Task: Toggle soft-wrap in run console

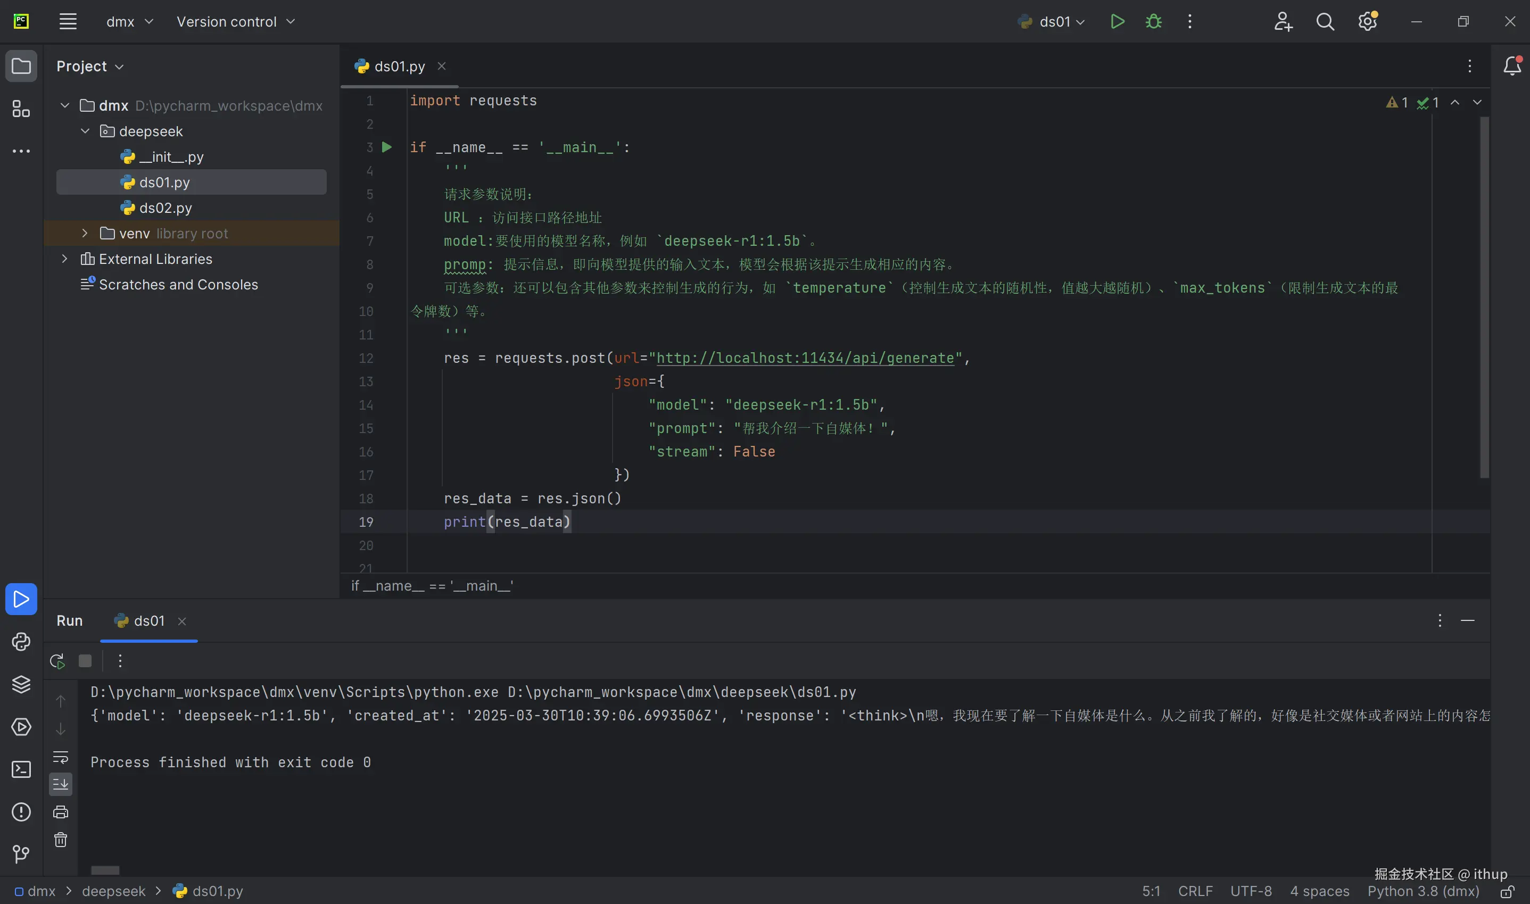Action: click(60, 757)
